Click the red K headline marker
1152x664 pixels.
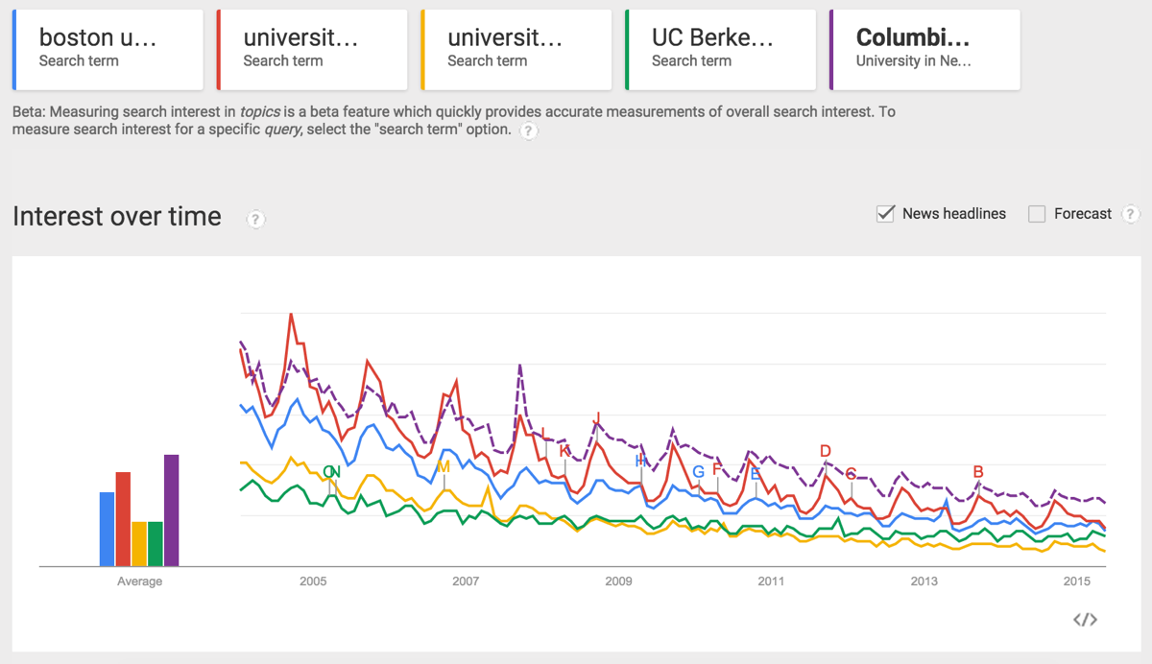(x=564, y=451)
